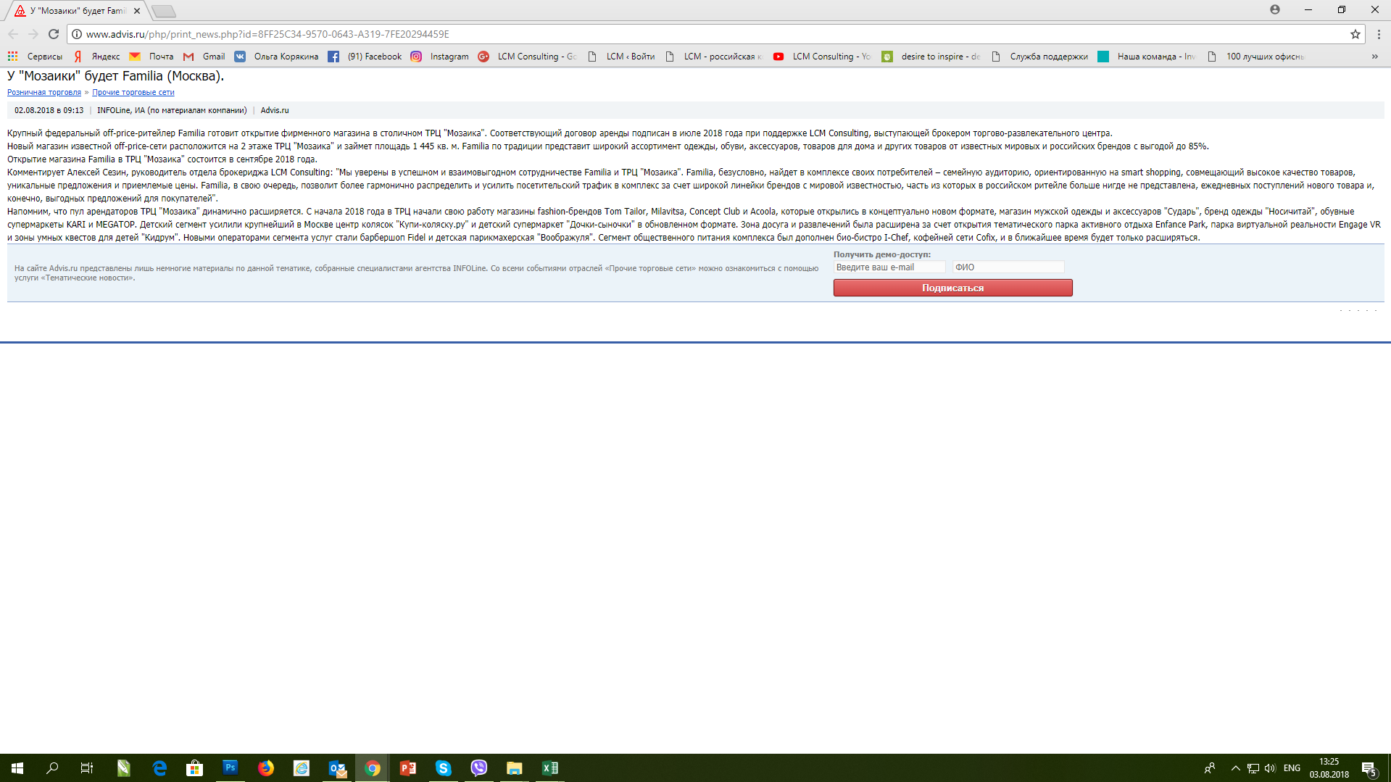Open the green notepad app on taskbar
Viewport: 1391px width, 782px height.
point(123,768)
